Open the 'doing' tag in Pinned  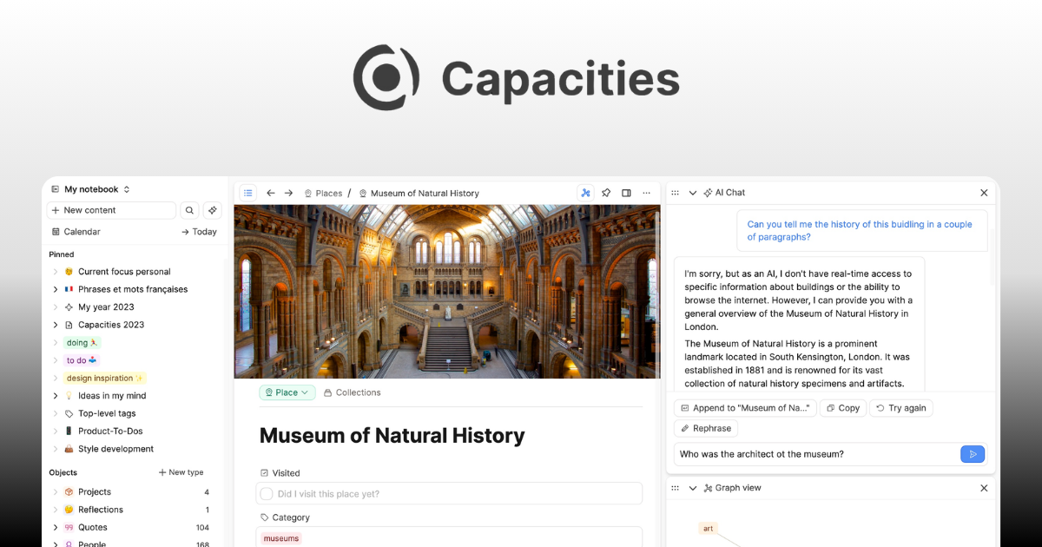[x=82, y=343]
